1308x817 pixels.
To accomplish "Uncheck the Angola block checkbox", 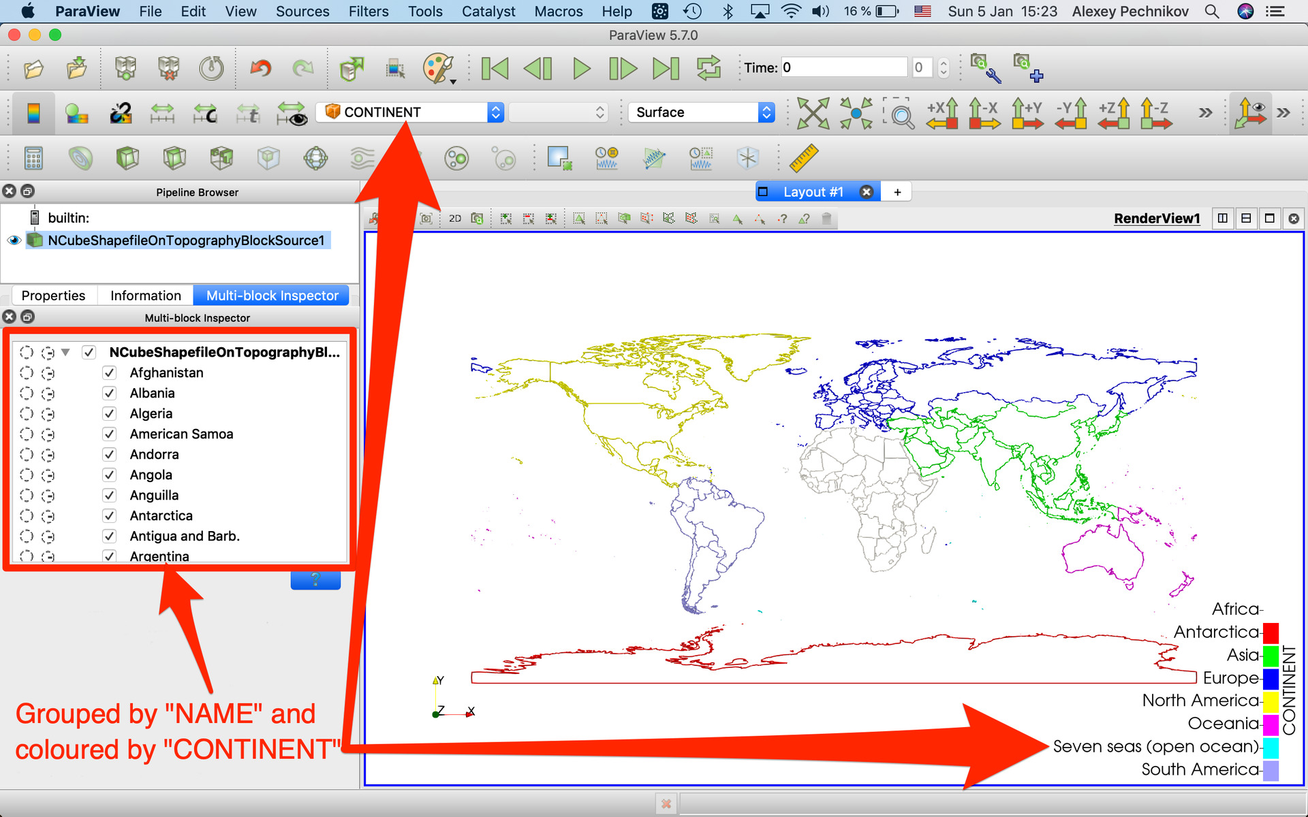I will 109,475.
